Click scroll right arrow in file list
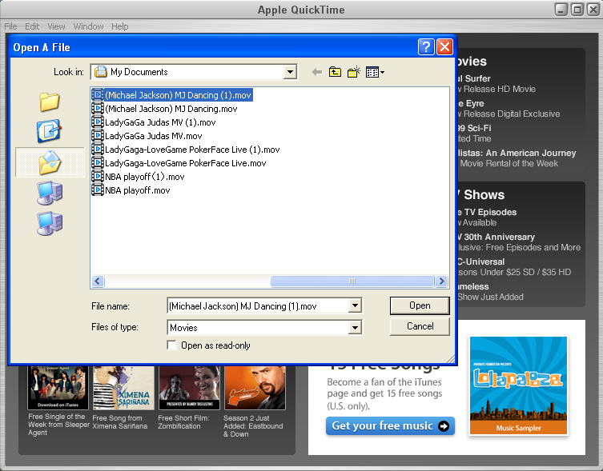The image size is (603, 471). point(441,281)
